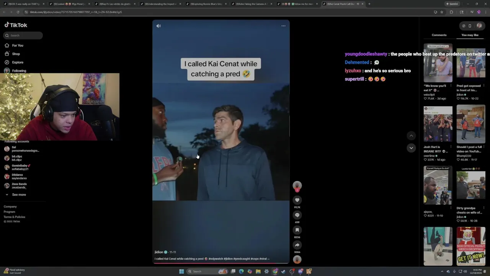Open the "Should I post a full video" thumbnail

471,124
